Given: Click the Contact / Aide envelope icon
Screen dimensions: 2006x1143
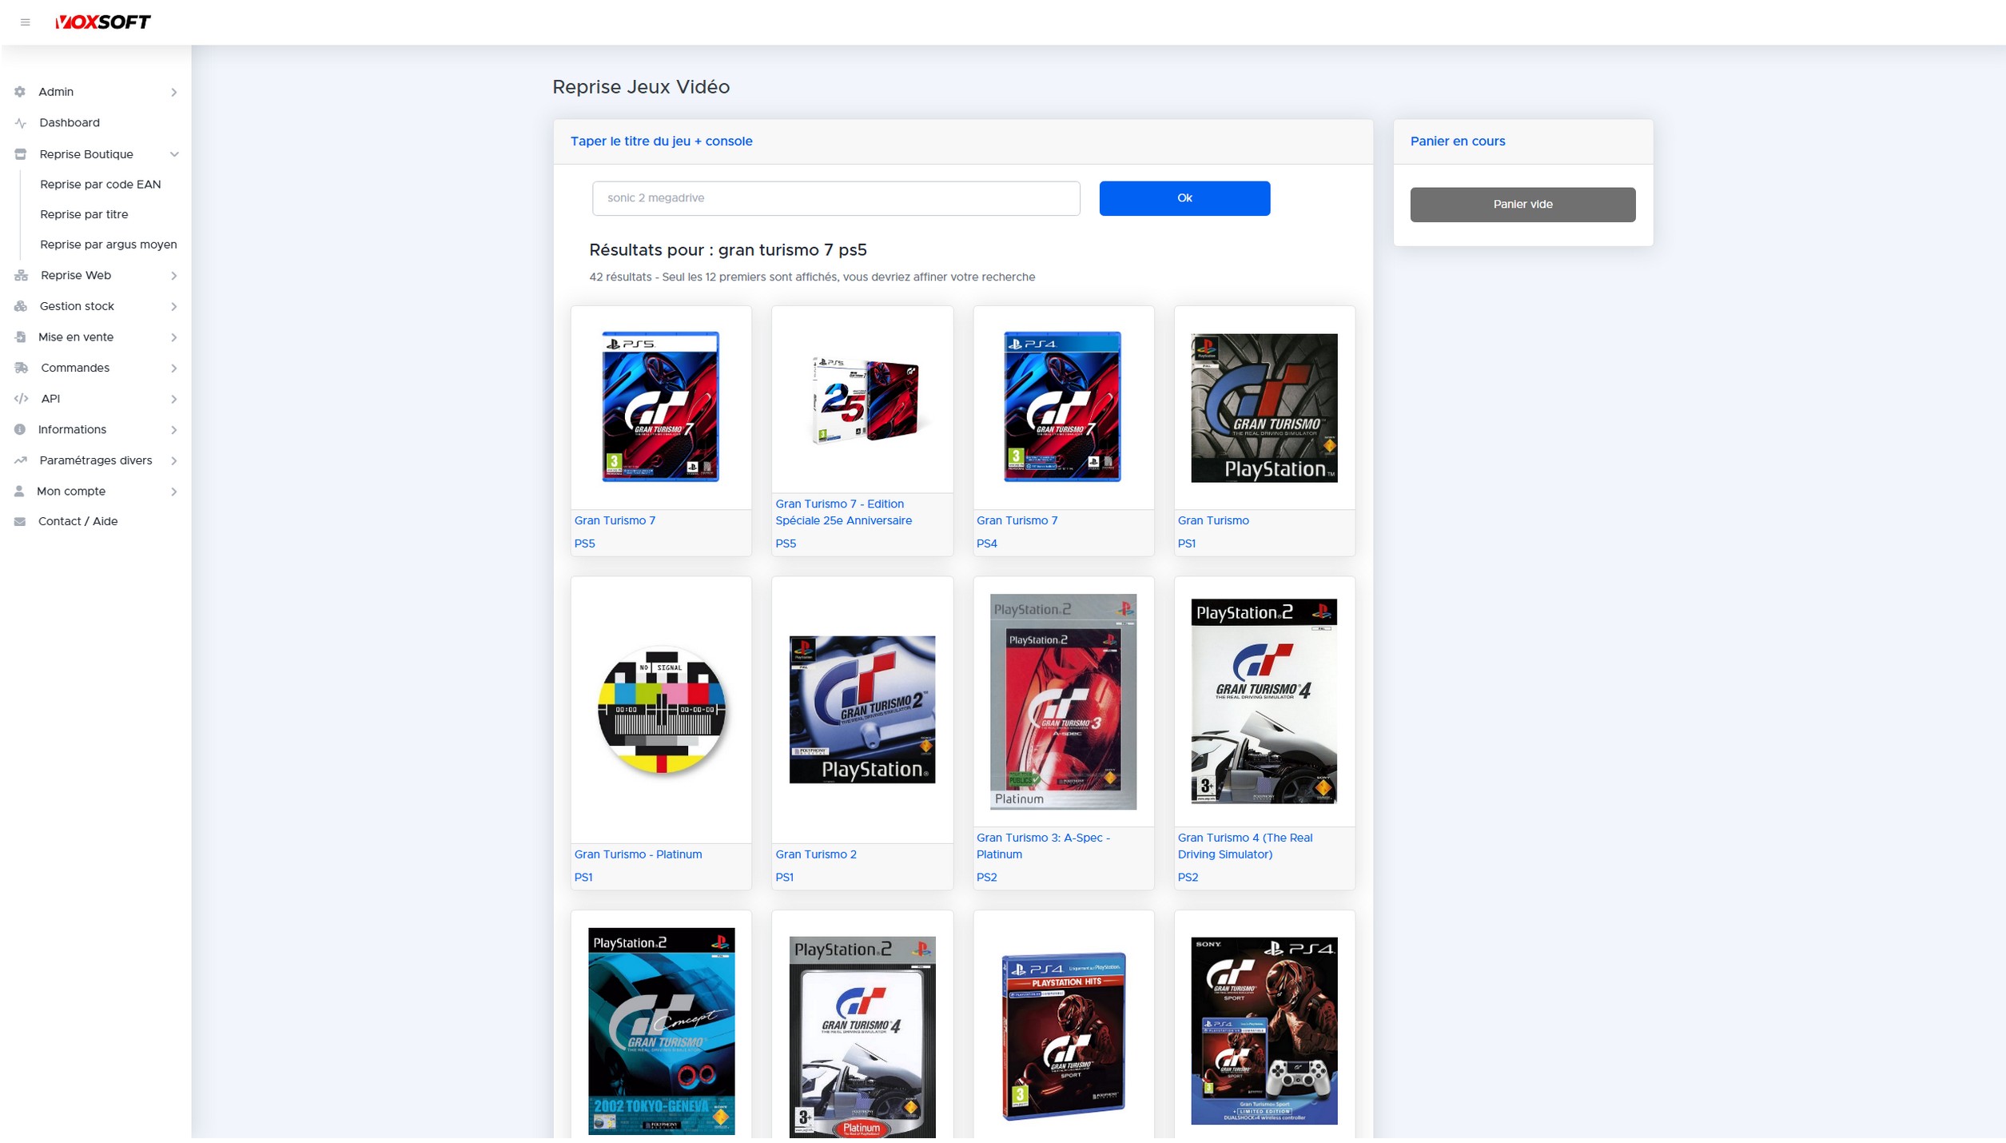Looking at the screenshot, I should tap(20, 521).
